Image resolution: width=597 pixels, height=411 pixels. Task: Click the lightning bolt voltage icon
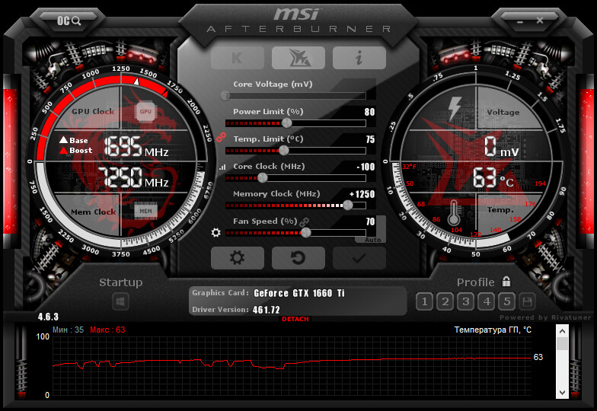pos(455,109)
